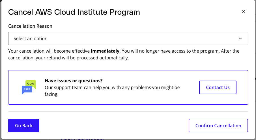Viewport: 256px width, 140px height.
Task: Click the blue speech bubble icon
Action: click(27, 90)
